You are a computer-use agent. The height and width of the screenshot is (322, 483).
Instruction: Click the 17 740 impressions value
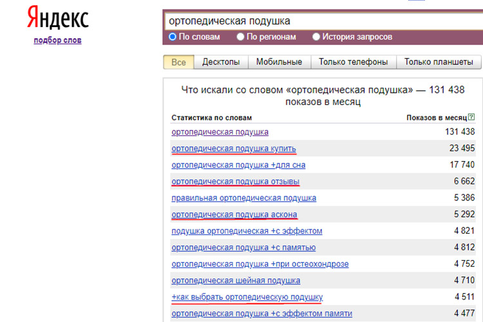462,165
